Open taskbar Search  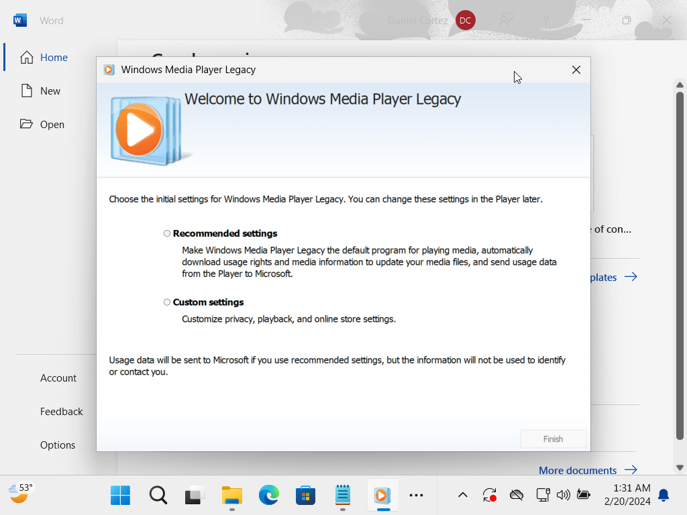click(x=158, y=496)
